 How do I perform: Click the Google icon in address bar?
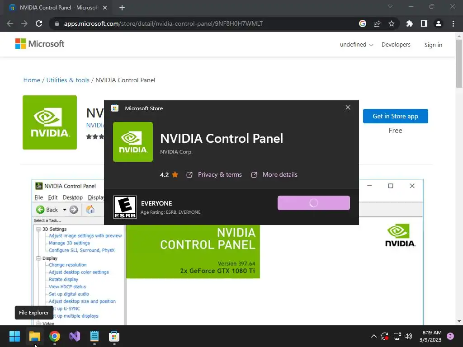[363, 23]
